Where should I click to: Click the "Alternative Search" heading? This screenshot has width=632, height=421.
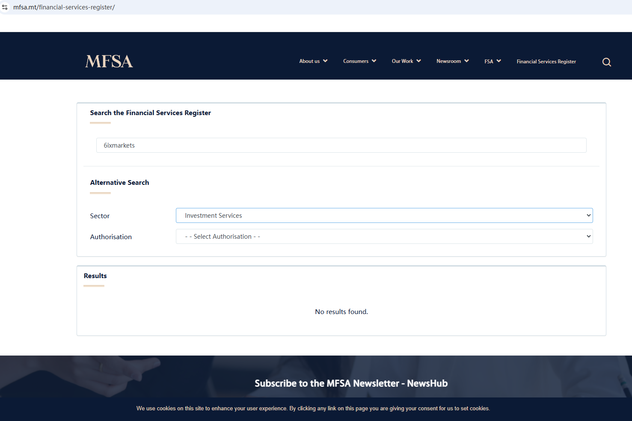coord(119,183)
